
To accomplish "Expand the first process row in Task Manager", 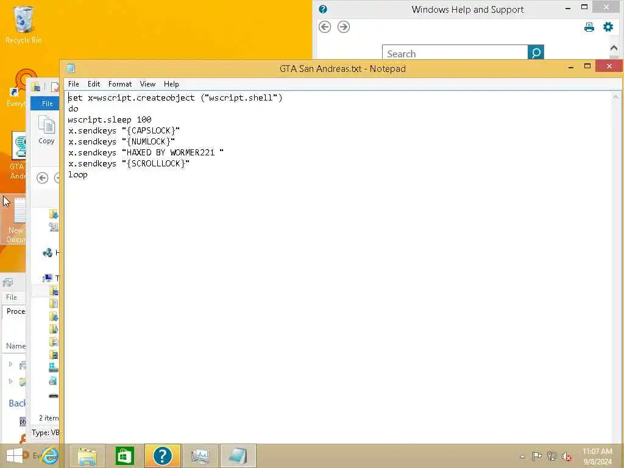I will [x=11, y=364].
